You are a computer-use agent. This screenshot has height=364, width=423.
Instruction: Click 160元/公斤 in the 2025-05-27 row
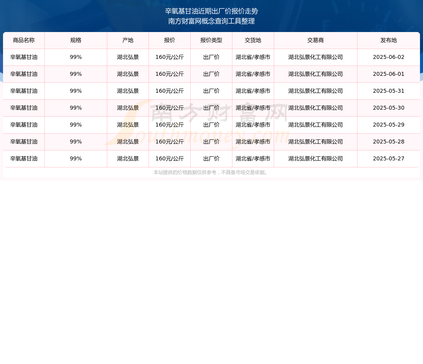click(x=170, y=159)
